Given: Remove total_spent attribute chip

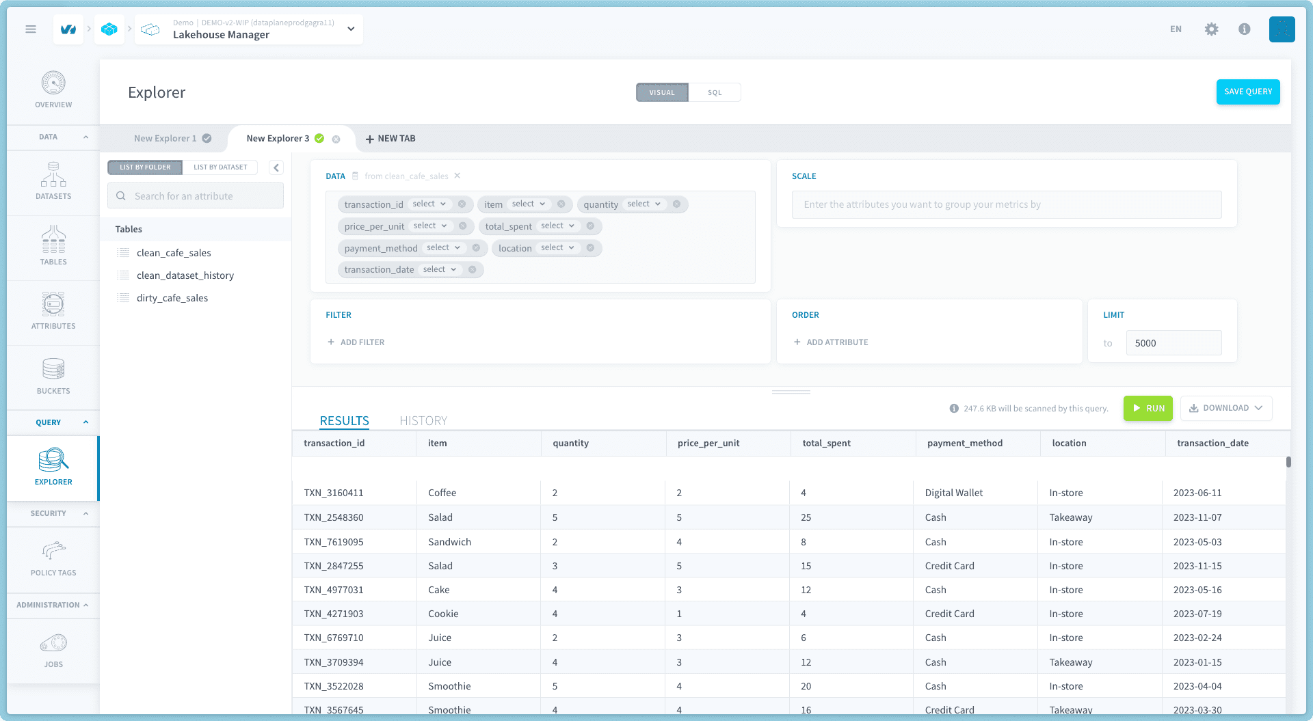Looking at the screenshot, I should click(x=590, y=226).
